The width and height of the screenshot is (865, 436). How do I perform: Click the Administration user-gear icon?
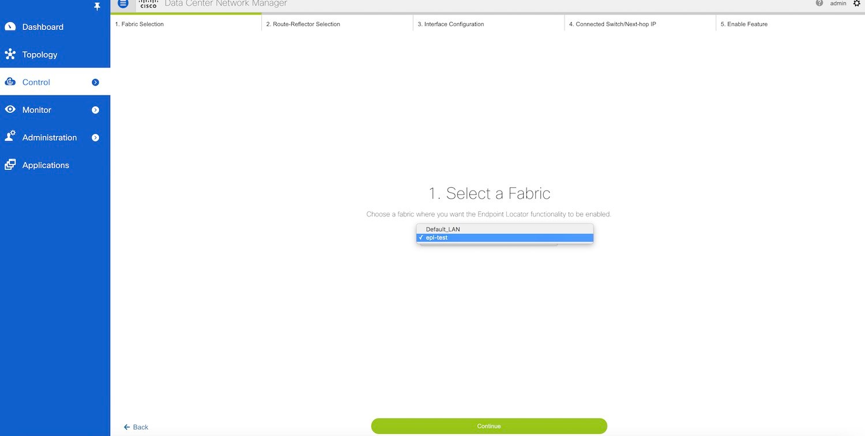(10, 137)
